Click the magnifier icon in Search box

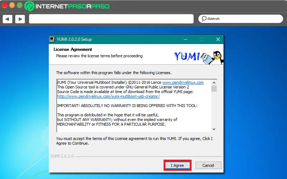[x=204, y=19]
